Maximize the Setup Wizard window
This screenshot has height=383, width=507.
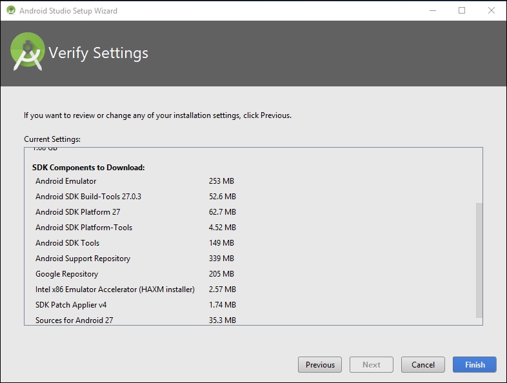462,11
